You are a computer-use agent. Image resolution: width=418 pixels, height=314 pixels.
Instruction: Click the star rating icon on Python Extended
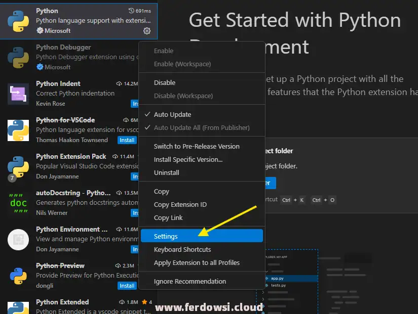point(144,302)
